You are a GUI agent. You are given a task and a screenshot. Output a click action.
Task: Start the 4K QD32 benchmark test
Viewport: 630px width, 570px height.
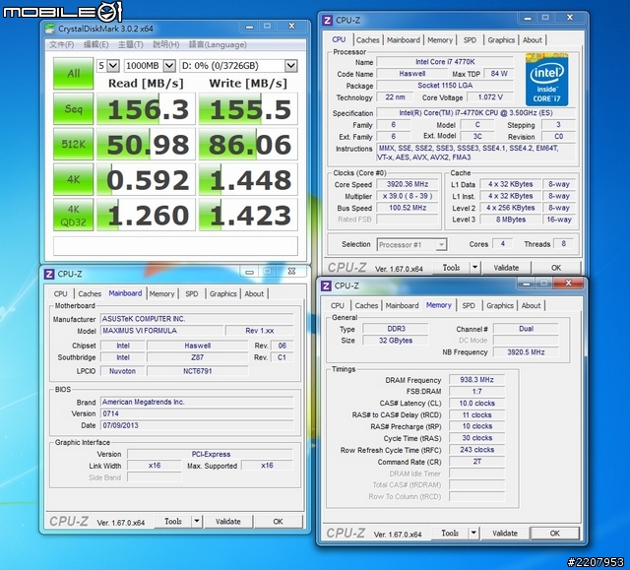point(74,215)
